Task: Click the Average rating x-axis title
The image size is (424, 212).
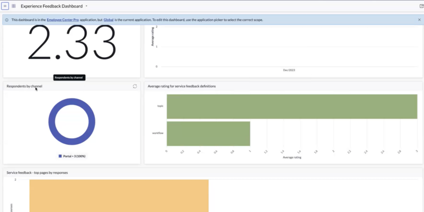Action: click(x=292, y=157)
